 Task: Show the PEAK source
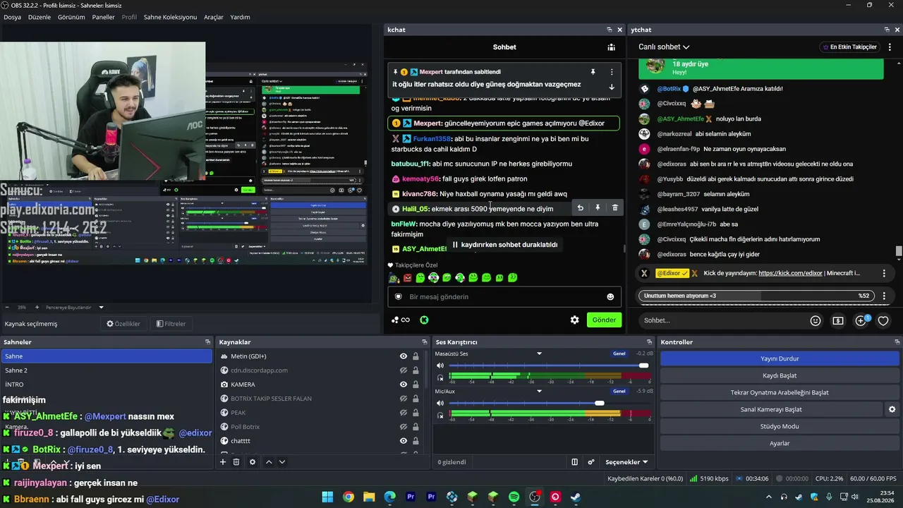(x=404, y=413)
